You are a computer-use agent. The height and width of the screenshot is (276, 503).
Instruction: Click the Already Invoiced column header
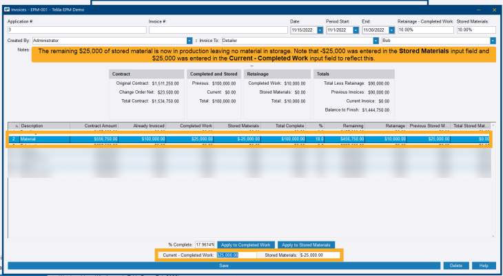[x=142, y=126]
